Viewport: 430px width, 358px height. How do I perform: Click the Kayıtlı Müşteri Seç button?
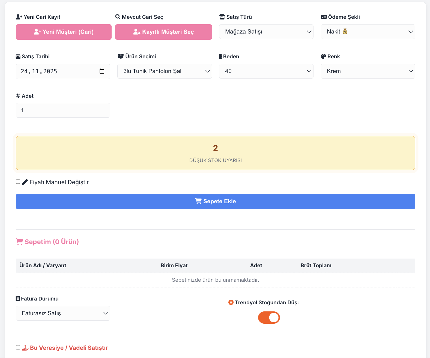(x=163, y=32)
